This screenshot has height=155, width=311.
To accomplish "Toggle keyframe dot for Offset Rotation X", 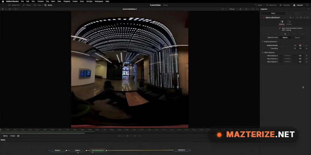I will 307,56.
